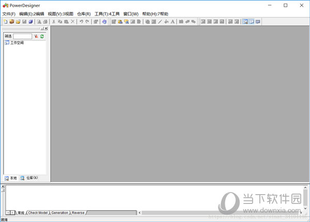Clear the browser filter with red icon

36,36
